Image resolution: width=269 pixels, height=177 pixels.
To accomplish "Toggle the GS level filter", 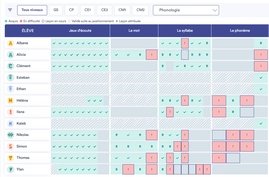I will 56,10.
